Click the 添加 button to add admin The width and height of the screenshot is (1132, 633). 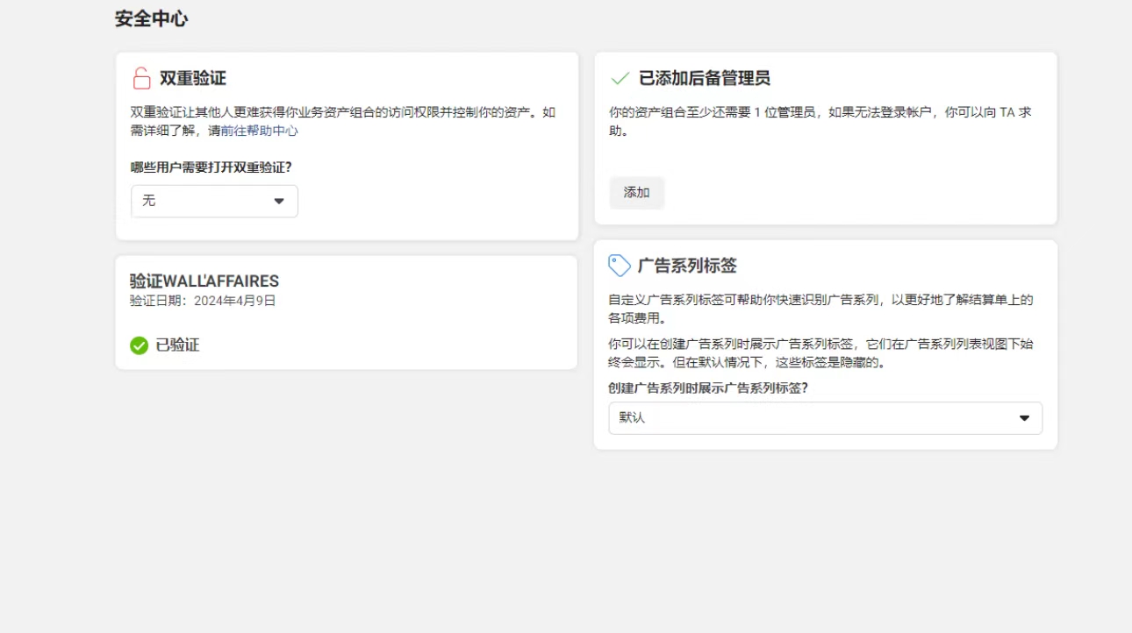(636, 193)
